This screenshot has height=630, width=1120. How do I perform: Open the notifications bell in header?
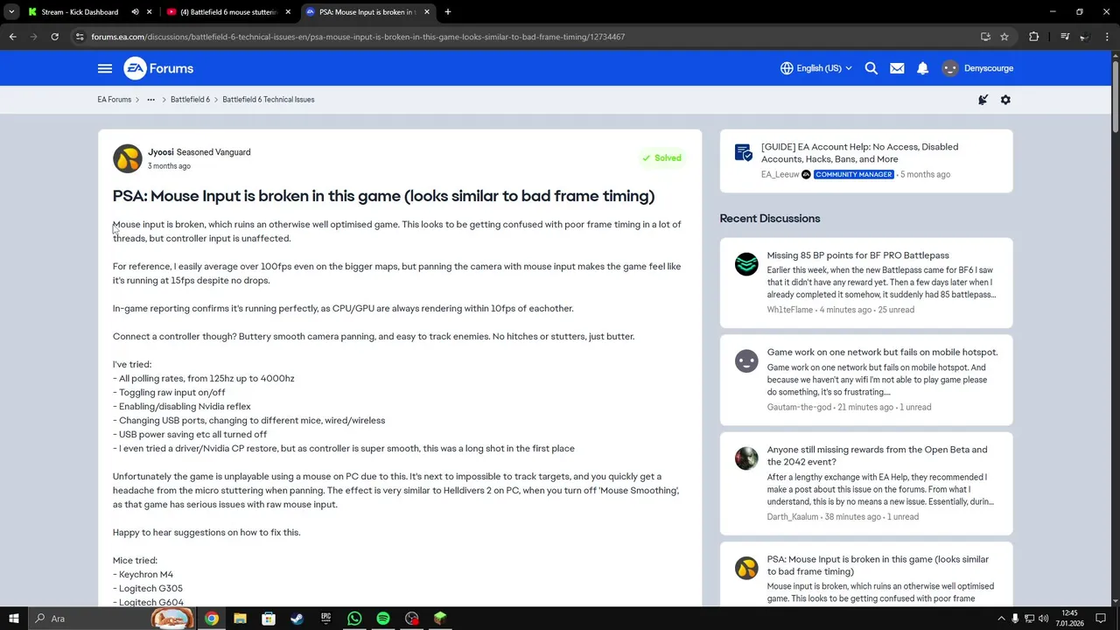click(x=922, y=68)
